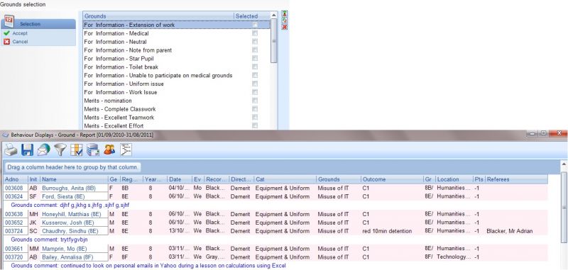Open the funnel filter tool
The width and height of the screenshot is (568, 270).
point(60,150)
